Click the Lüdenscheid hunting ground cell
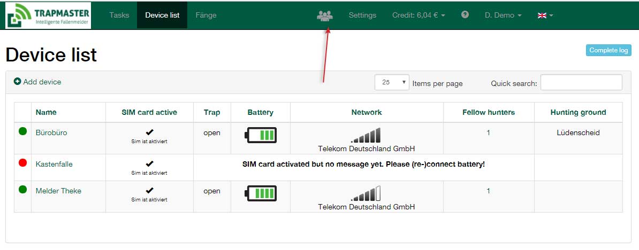 [579, 132]
